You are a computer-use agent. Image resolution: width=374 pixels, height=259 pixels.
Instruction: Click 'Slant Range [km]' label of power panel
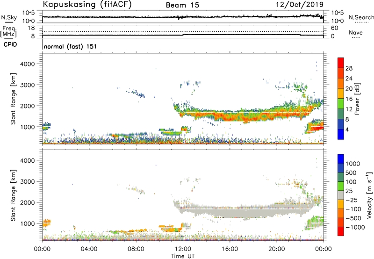coord(13,99)
